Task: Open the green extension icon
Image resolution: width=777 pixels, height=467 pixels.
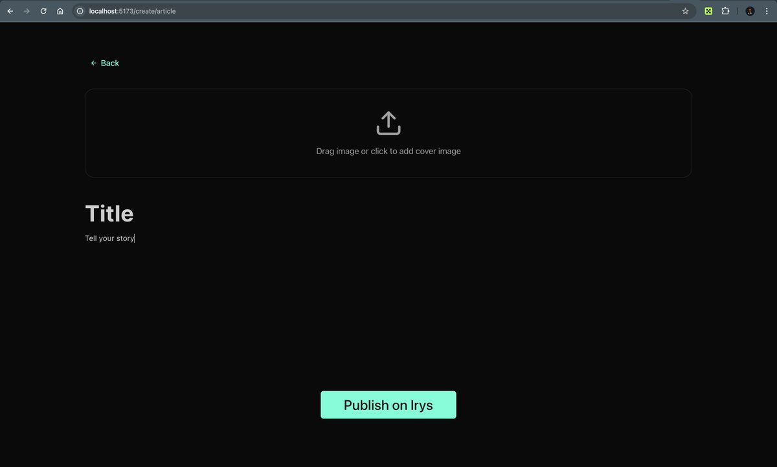Action: [708, 11]
